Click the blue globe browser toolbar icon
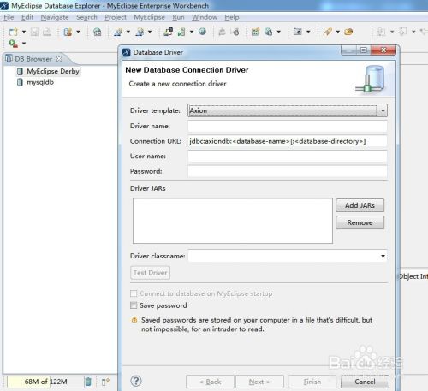Screen dimensions: 428x391 (203, 32)
